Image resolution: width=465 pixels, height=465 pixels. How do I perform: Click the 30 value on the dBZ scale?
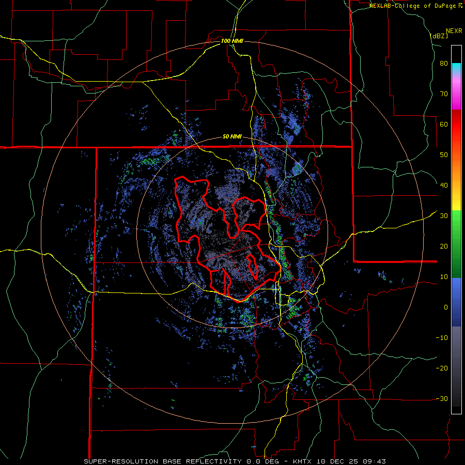(x=444, y=216)
